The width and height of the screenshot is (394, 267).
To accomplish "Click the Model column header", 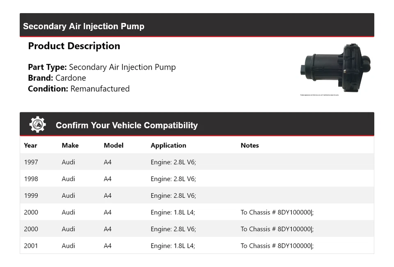I will pos(114,145).
